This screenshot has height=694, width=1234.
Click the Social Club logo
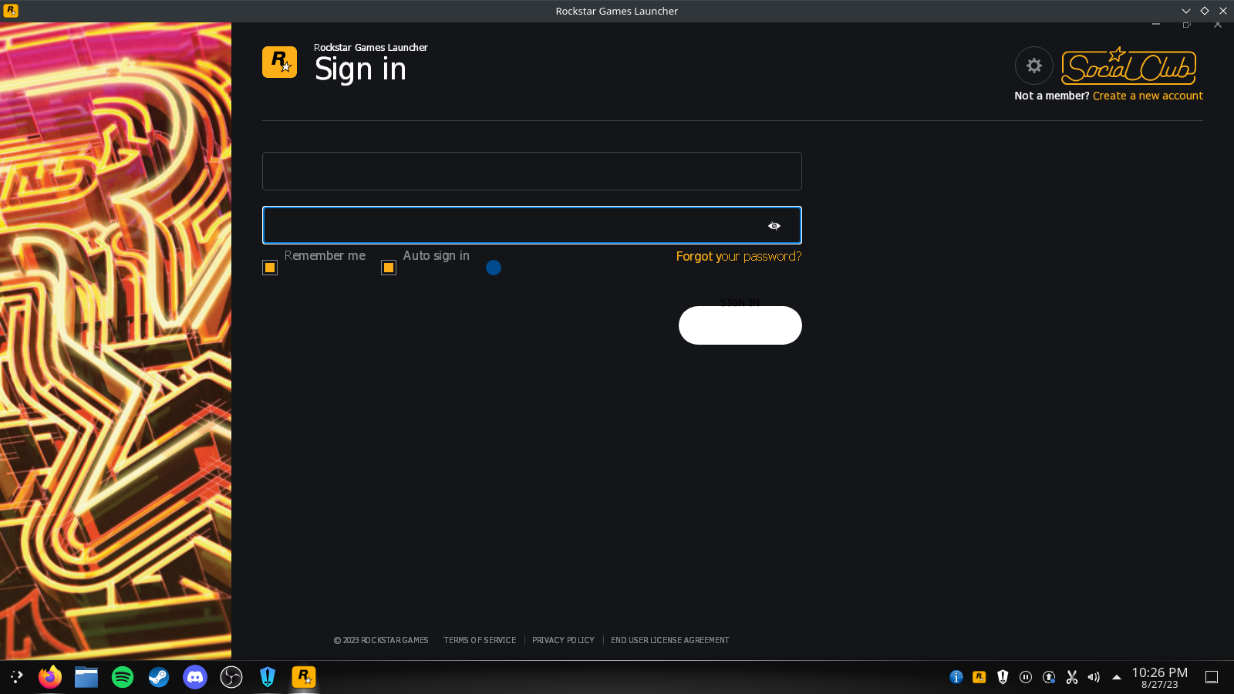click(1129, 66)
